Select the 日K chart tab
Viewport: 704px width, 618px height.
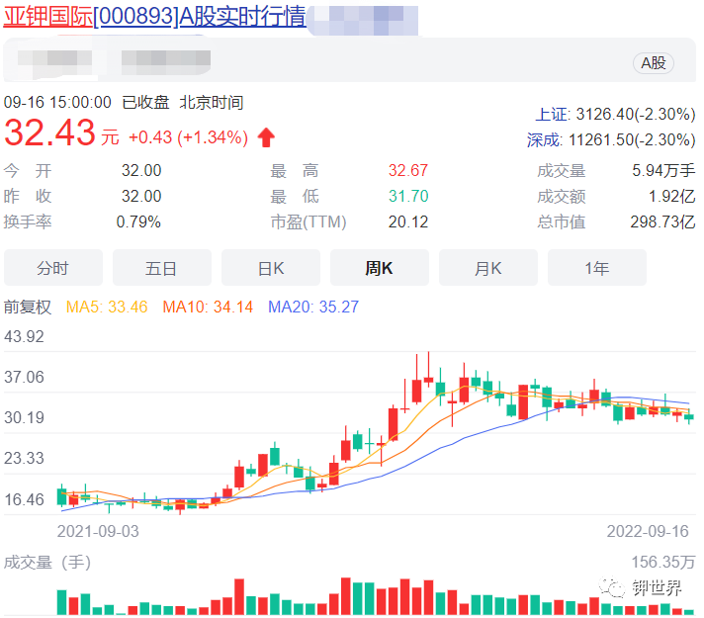271,268
